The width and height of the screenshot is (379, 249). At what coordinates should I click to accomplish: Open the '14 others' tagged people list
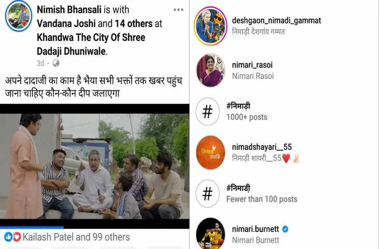point(133,24)
